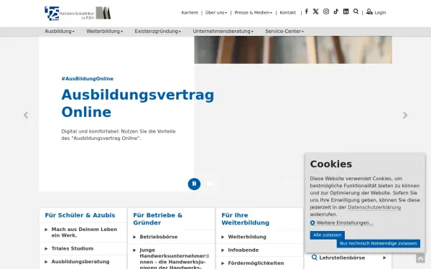Click the Ausbildungsvertrag Online headline

click(x=137, y=103)
